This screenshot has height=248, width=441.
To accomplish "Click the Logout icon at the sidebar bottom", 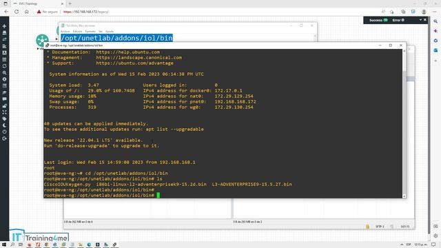I will (4, 138).
